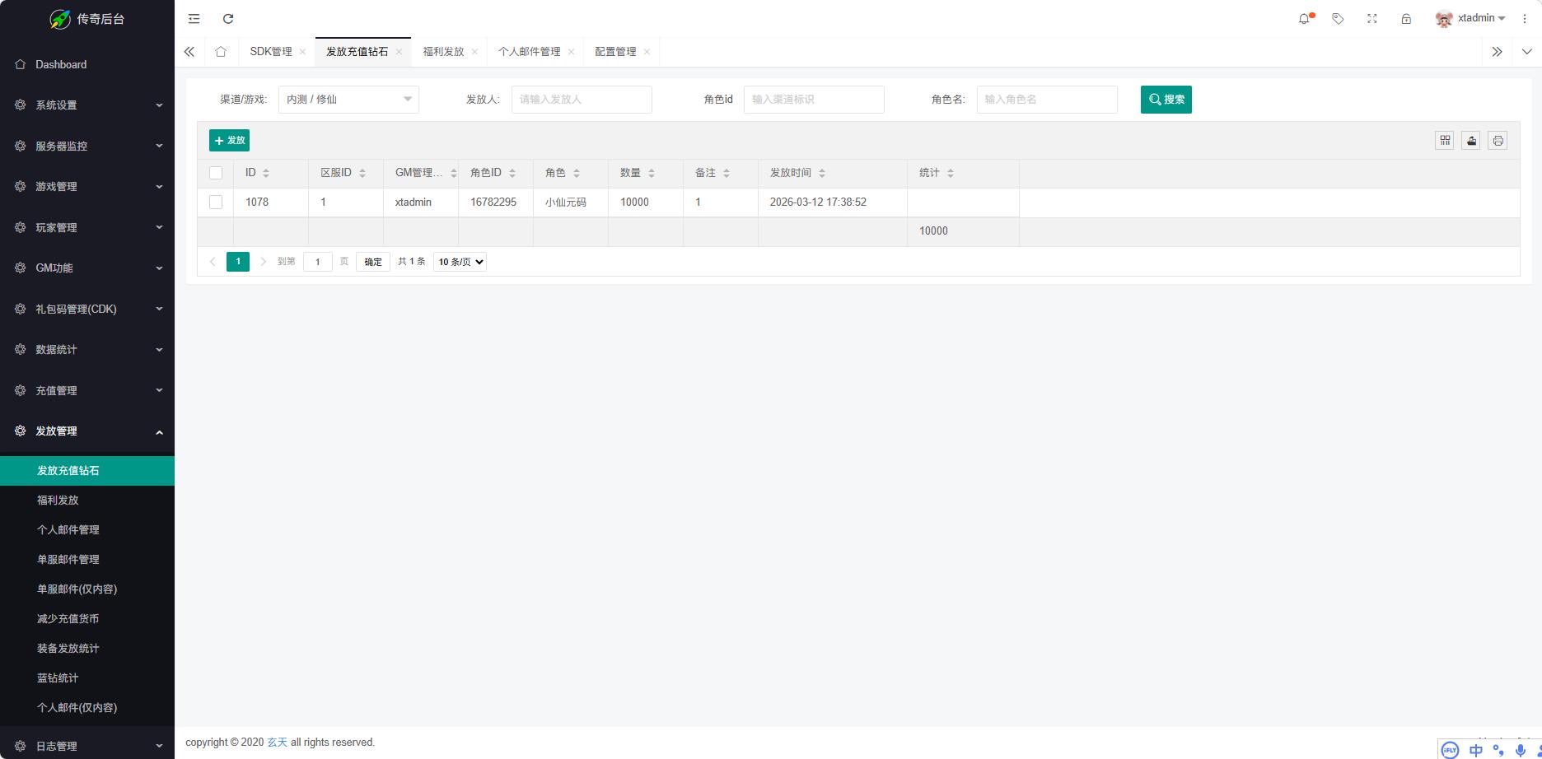Open the three-dot menu beside xtadmin
Screen dimensions: 1542x759
[1525, 18]
